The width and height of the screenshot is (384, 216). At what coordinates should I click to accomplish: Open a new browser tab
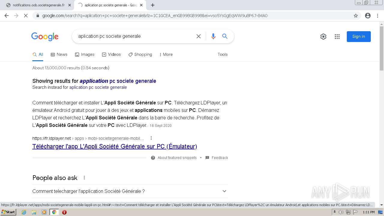click(153, 5)
